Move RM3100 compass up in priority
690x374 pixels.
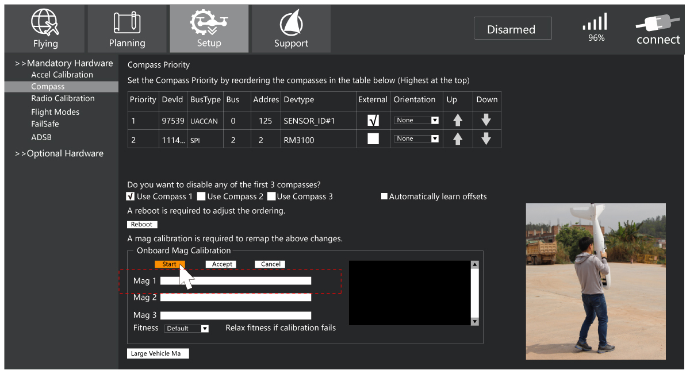click(458, 139)
